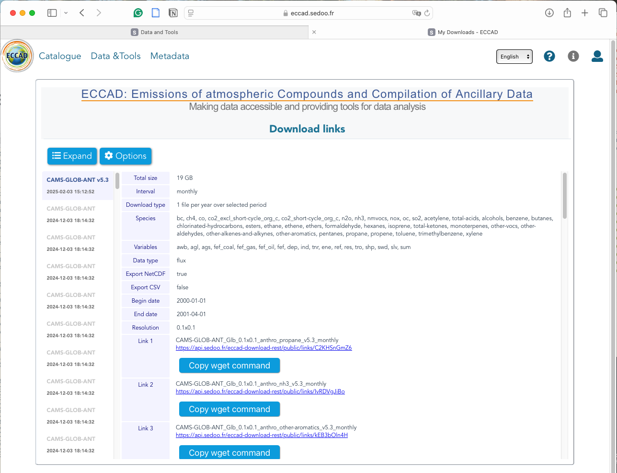Go back with Safari back arrow
This screenshot has width=617, height=473.
[82, 13]
